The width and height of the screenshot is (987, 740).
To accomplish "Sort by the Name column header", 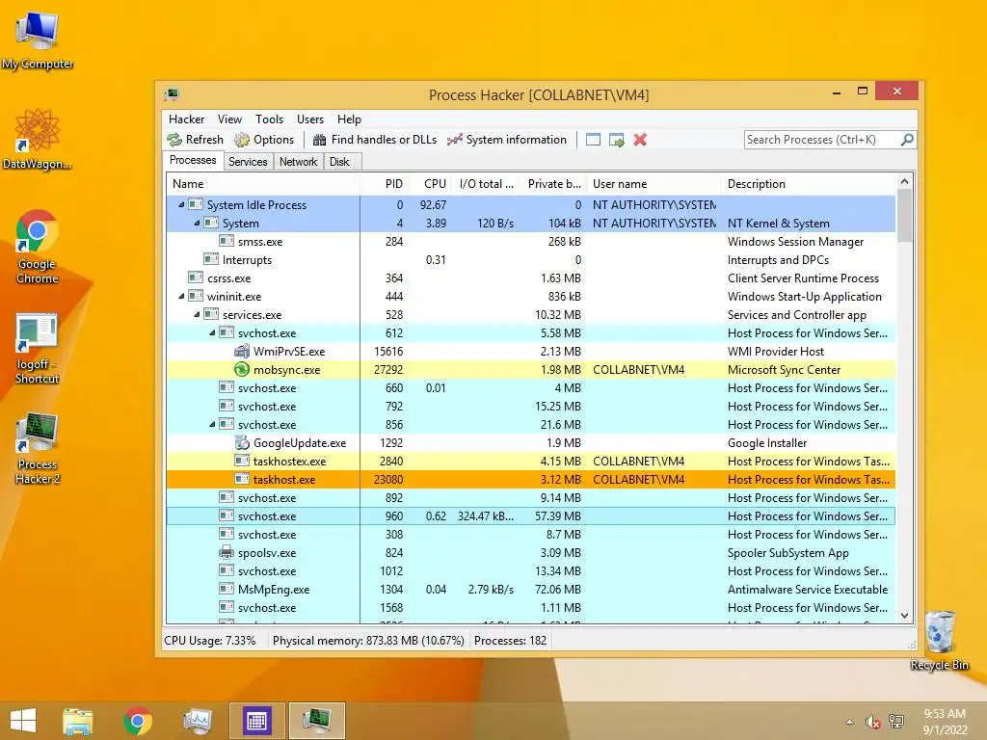I will pos(263,184).
